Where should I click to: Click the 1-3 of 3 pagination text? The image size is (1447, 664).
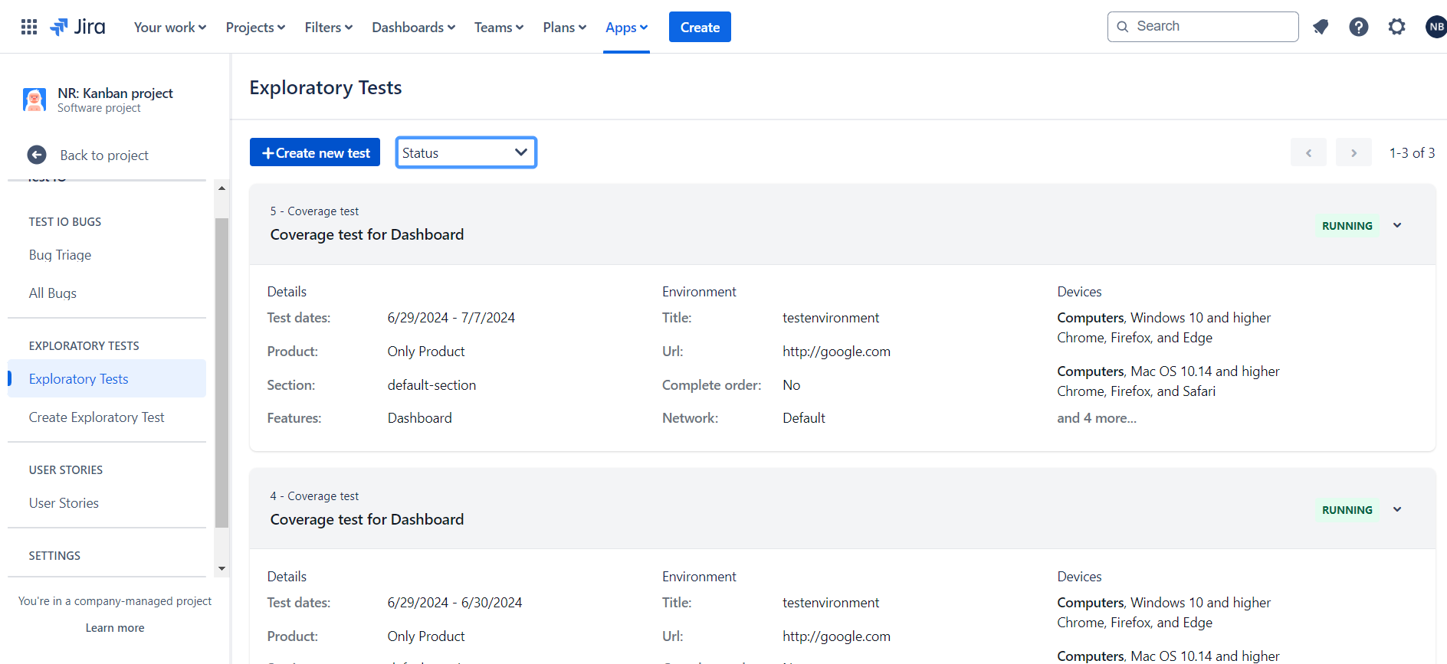click(x=1412, y=153)
